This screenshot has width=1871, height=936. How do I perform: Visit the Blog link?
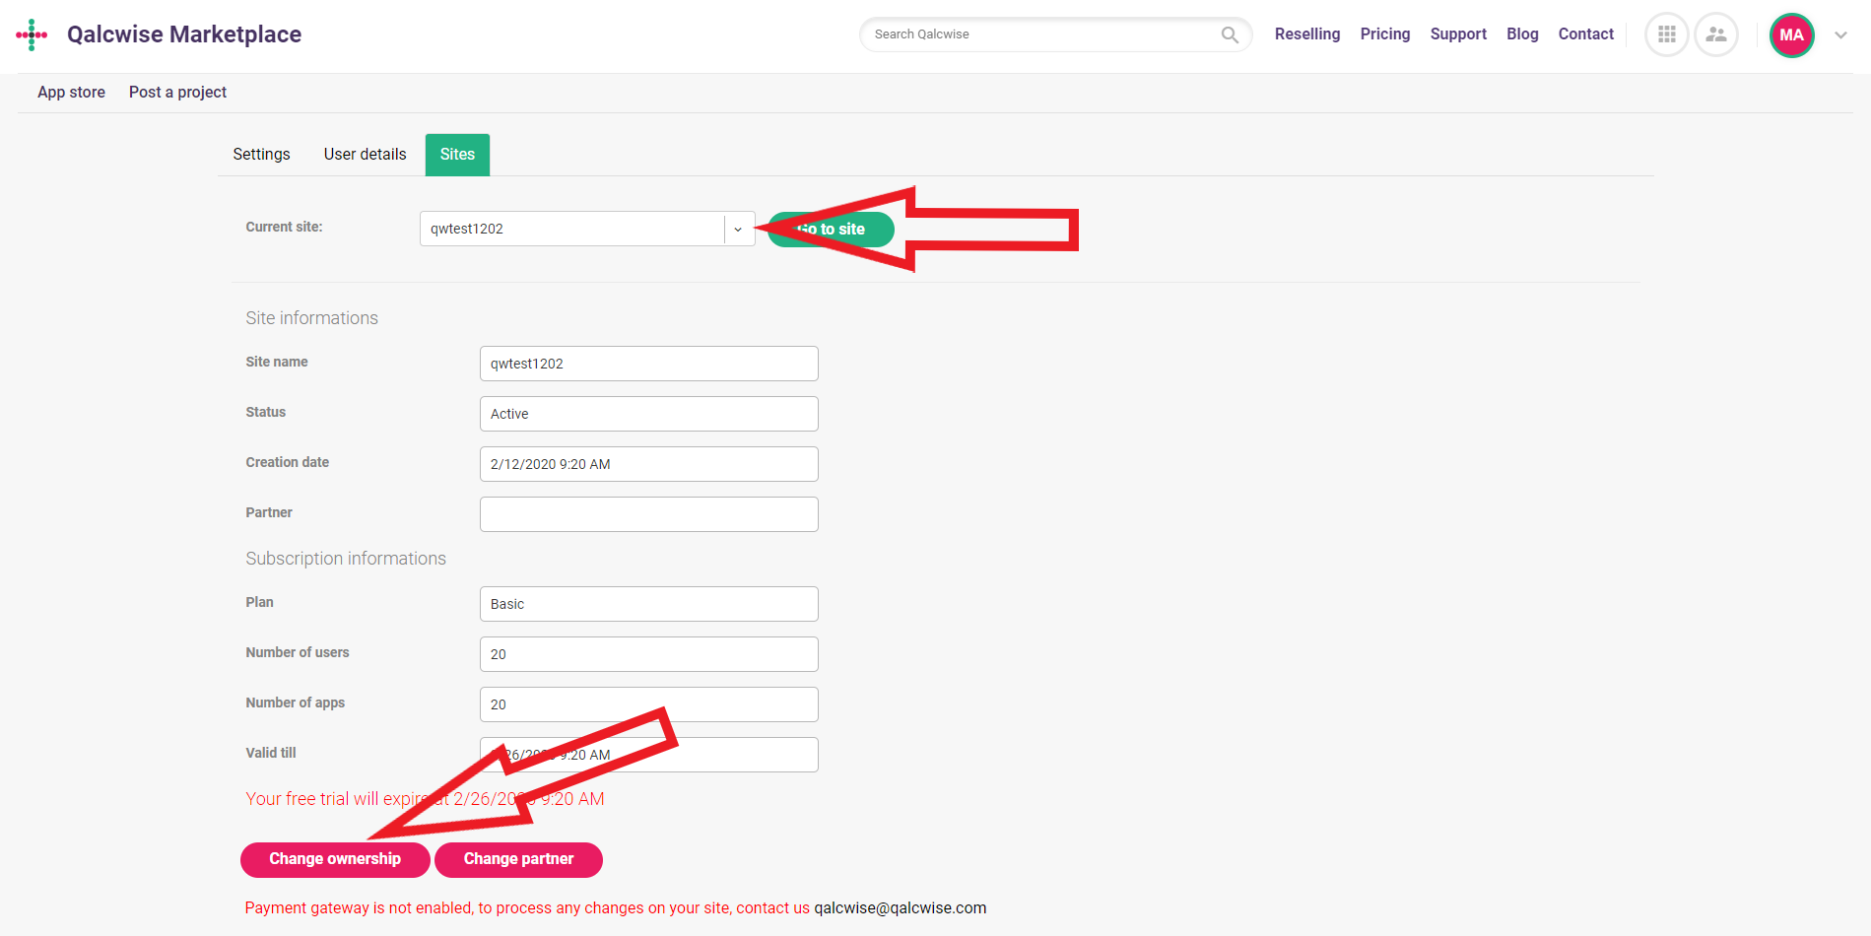coord(1522,34)
